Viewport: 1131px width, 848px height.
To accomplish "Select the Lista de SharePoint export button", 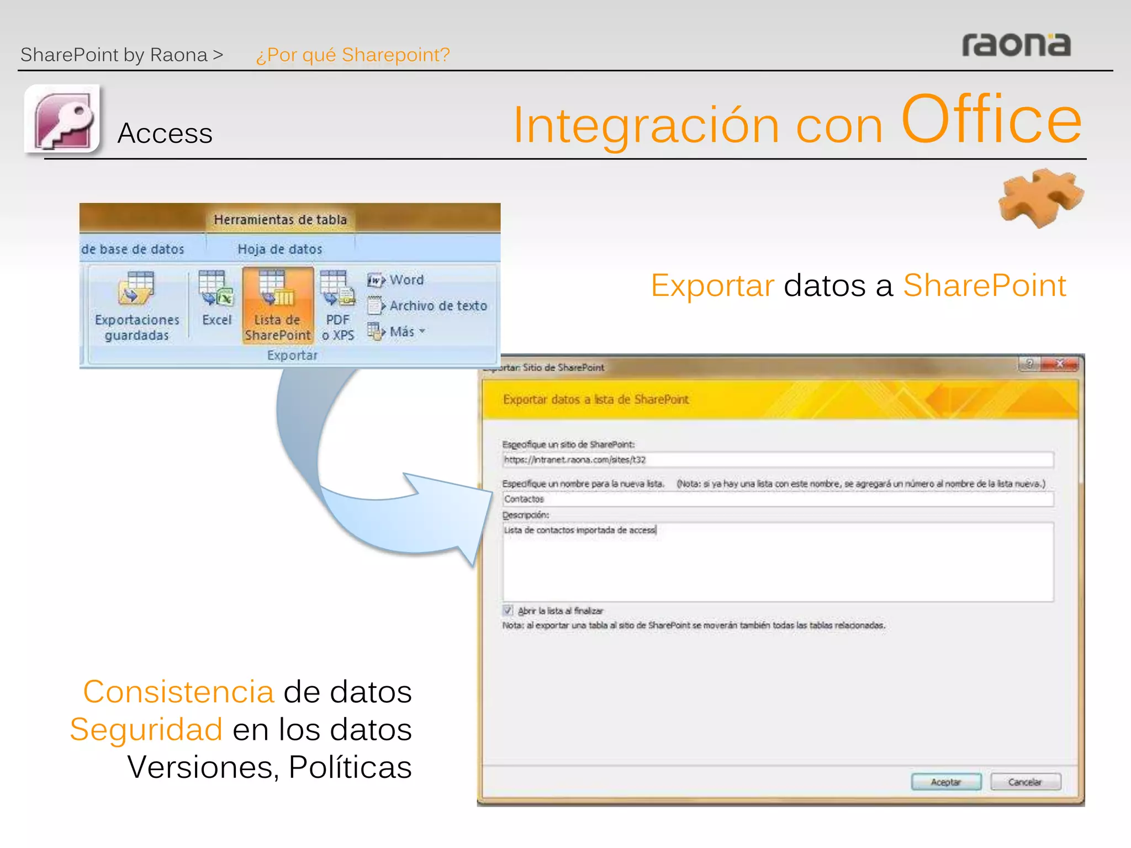I will [278, 306].
